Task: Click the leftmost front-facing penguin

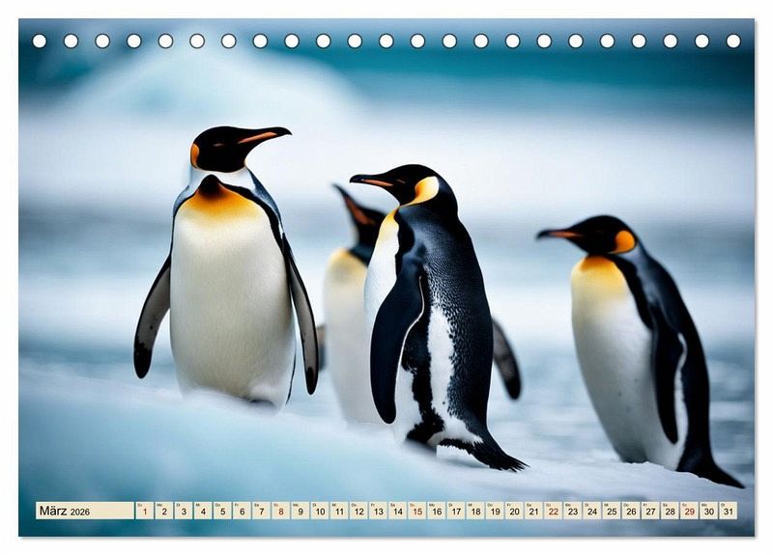Action: point(230,290)
